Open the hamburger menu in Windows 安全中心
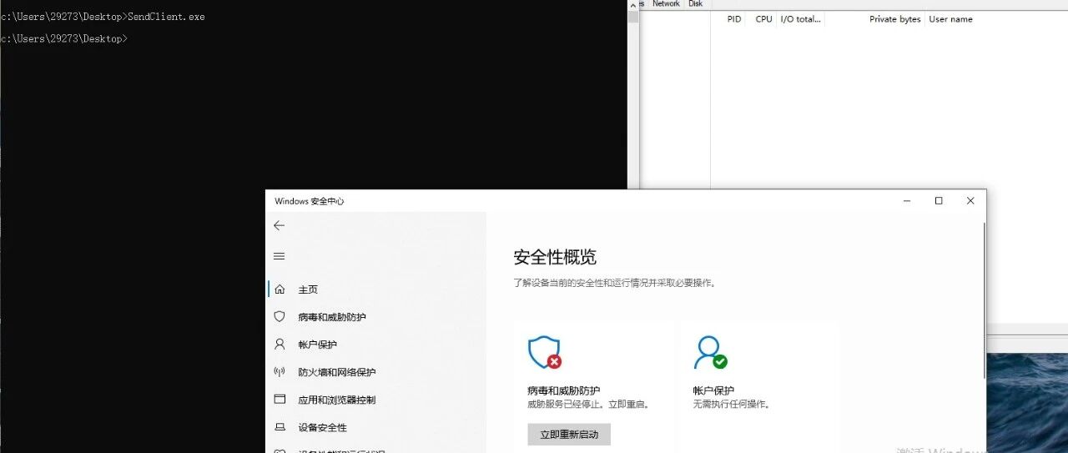Image resolution: width=1068 pixels, height=453 pixels. coord(279,256)
